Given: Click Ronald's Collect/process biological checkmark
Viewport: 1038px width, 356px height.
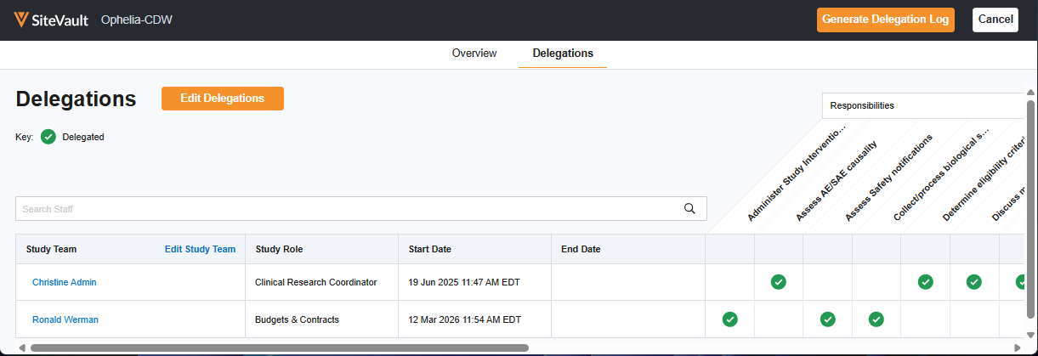Looking at the screenshot, I should tap(876, 319).
